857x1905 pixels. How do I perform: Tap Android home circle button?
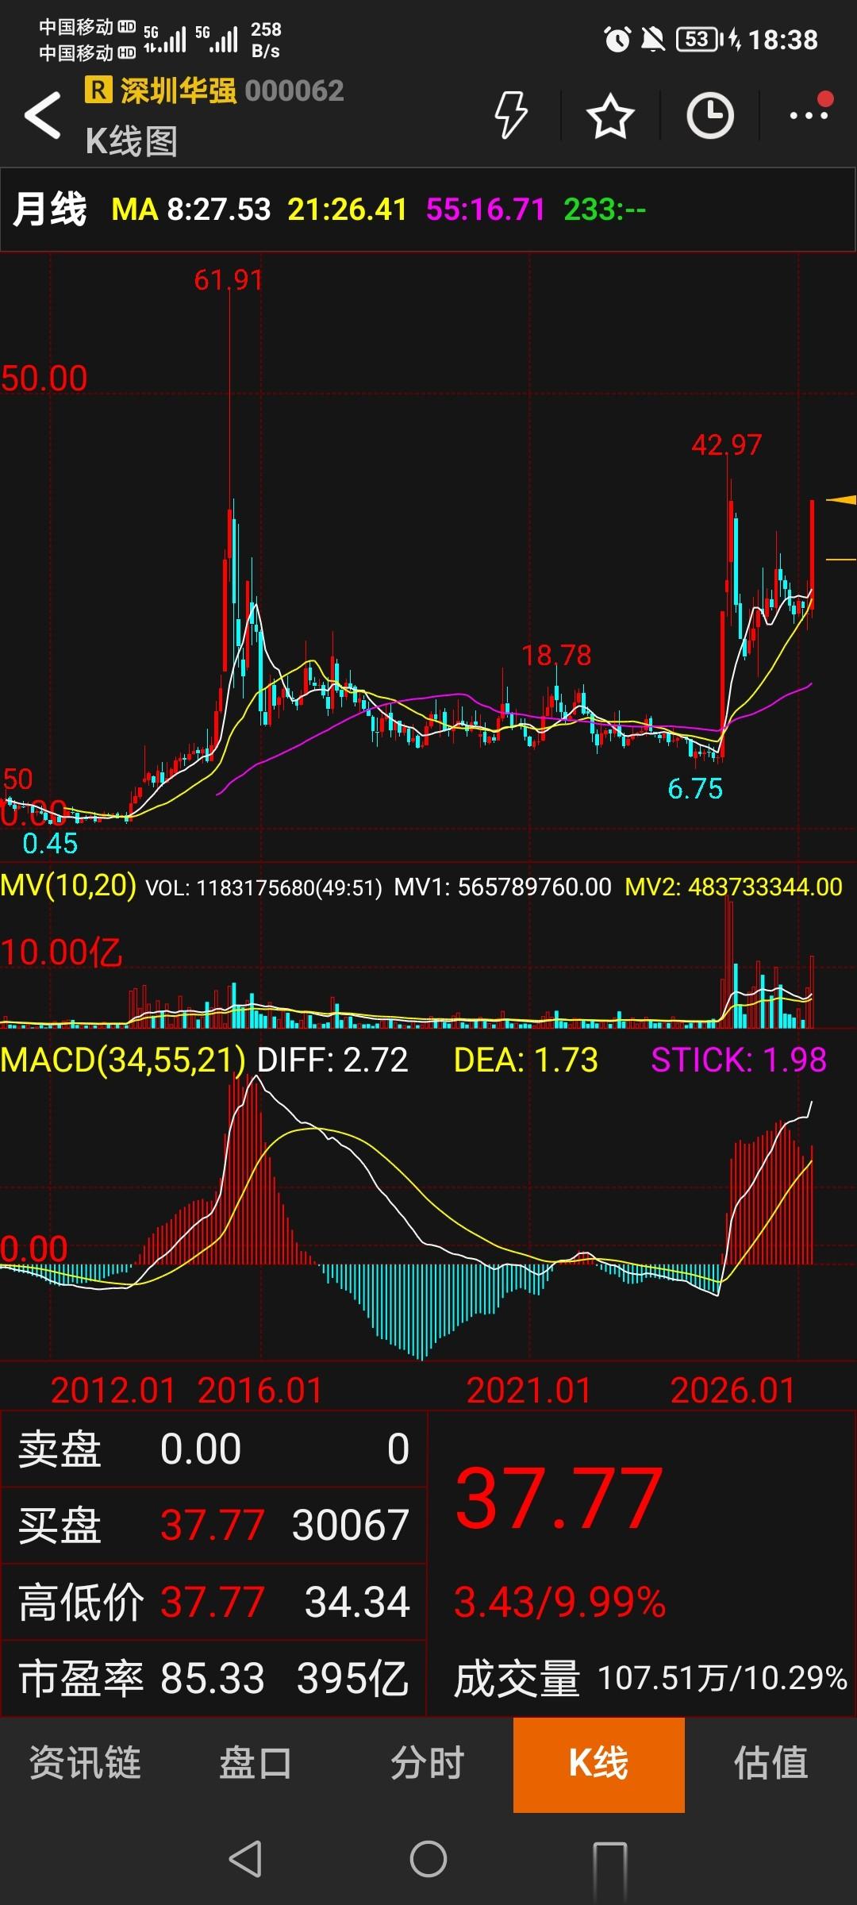pyautogui.click(x=428, y=1858)
